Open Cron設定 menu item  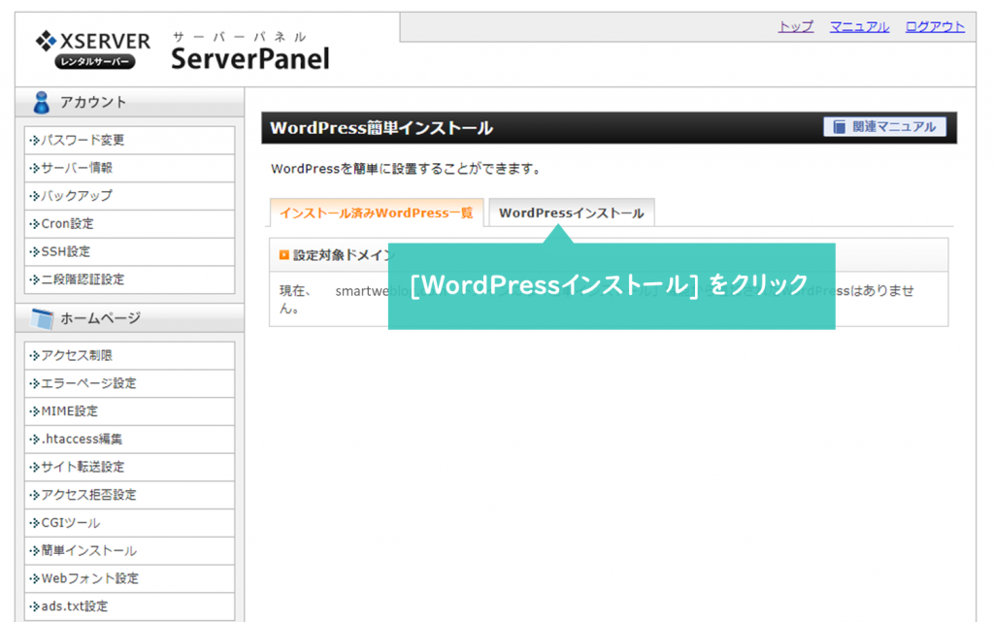click(x=129, y=223)
